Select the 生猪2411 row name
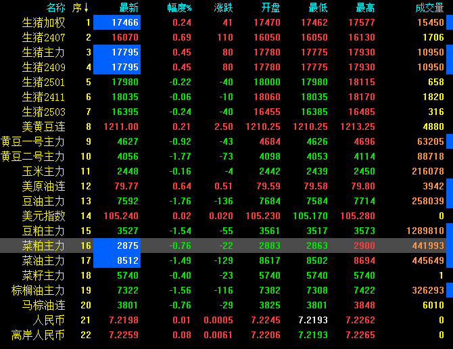 click(x=44, y=97)
